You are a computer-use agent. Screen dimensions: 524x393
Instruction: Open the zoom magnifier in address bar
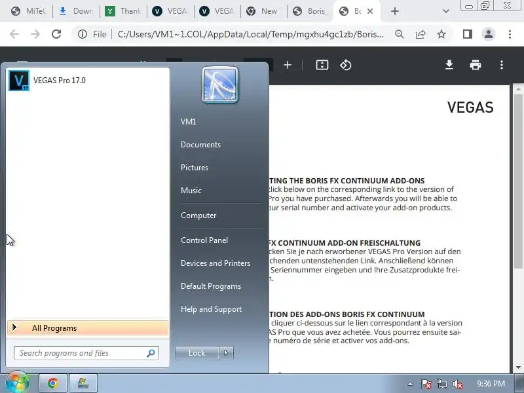click(400, 34)
